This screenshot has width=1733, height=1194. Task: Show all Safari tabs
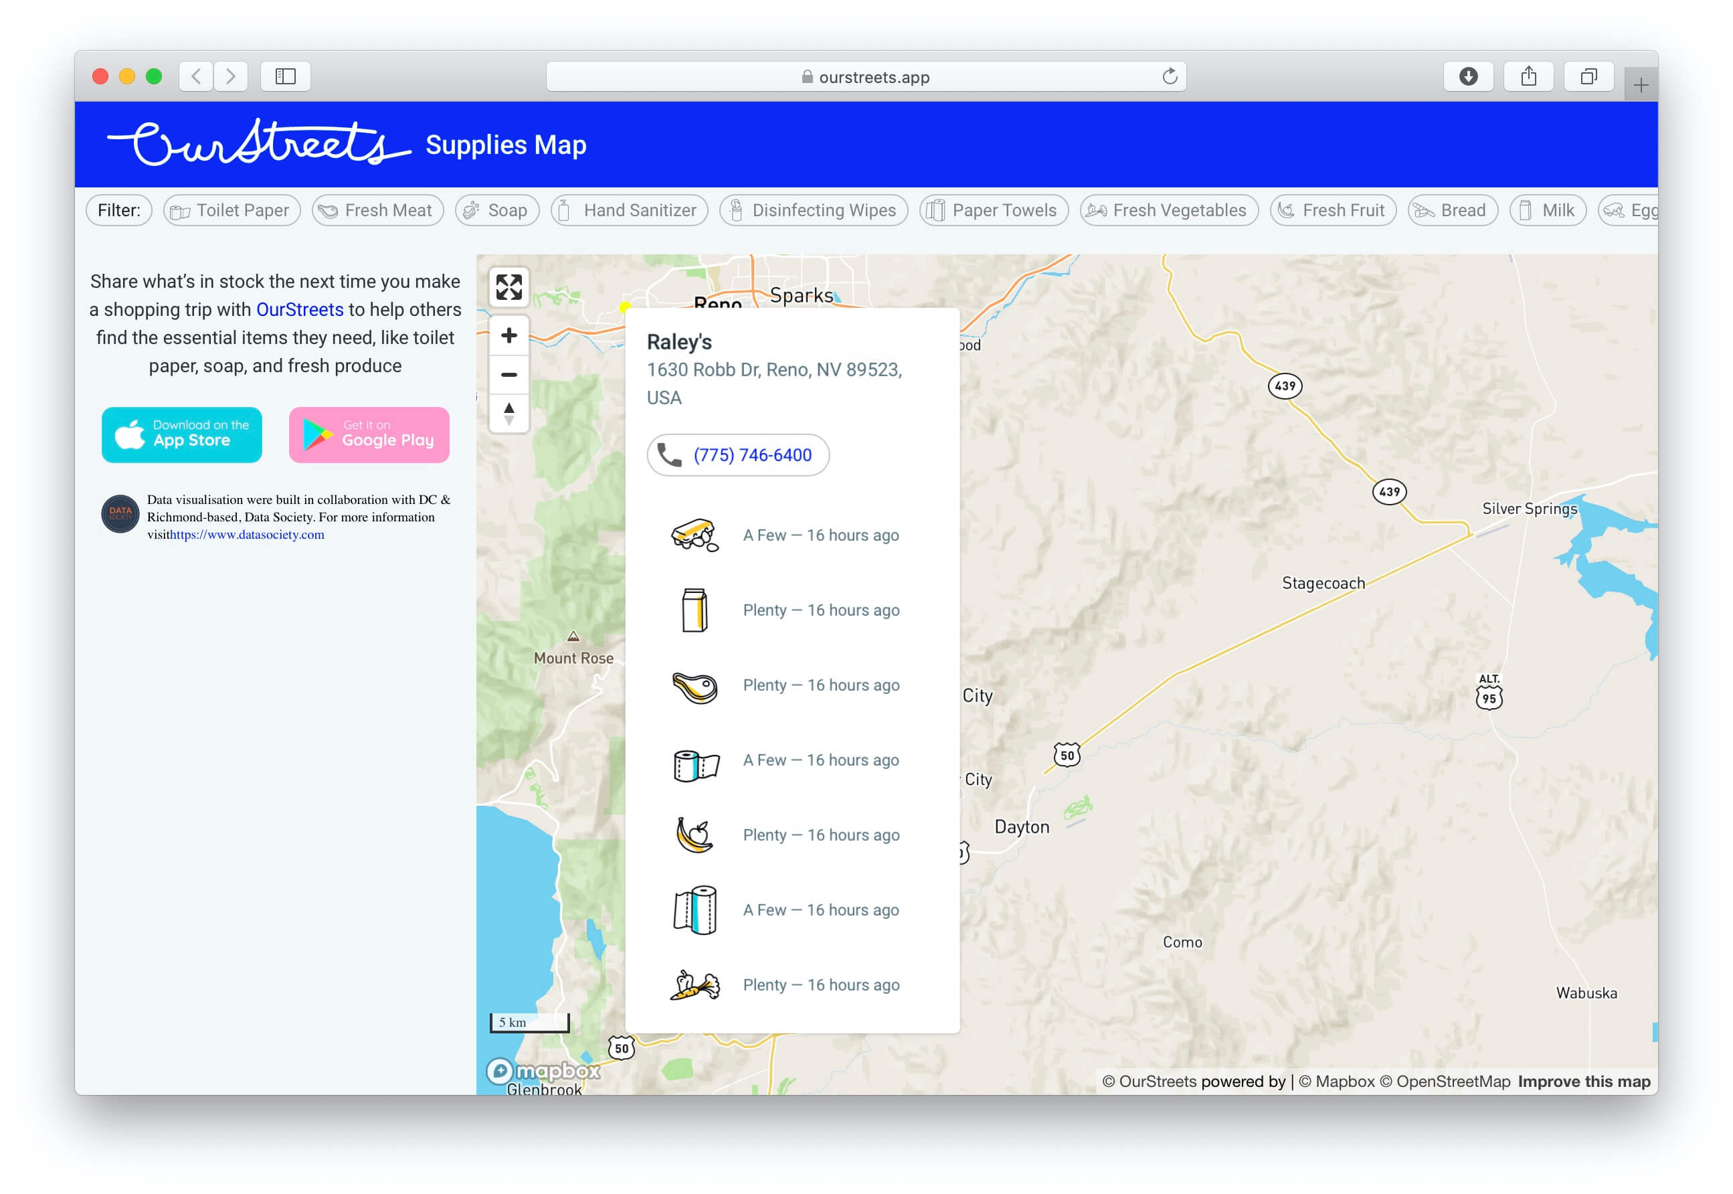pyautogui.click(x=1588, y=76)
